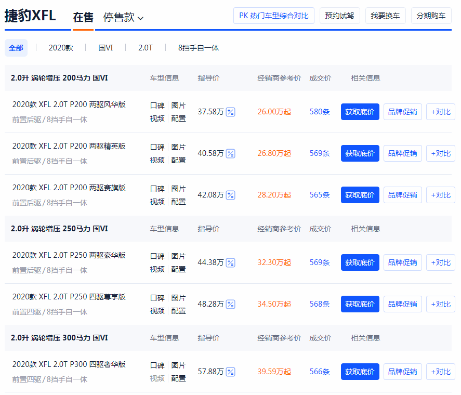Screen dimensions: 461x395
Task: Click the 预约试驾 button
Action: [339, 16]
